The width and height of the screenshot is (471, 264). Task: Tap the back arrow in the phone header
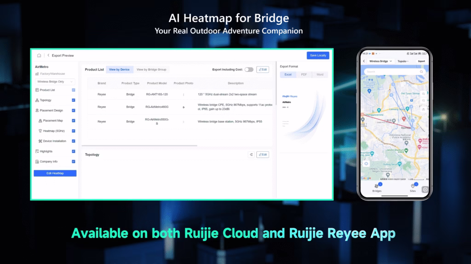pos(364,61)
